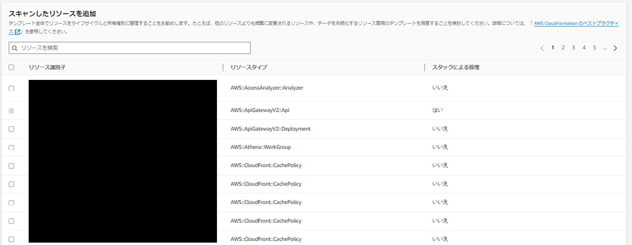Focus the リソースを検索 search field
This screenshot has width=632, height=245.
130,48
